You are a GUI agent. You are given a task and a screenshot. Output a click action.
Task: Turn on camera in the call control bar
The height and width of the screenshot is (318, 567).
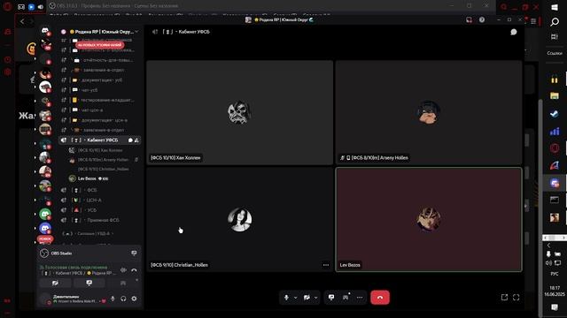(x=307, y=298)
